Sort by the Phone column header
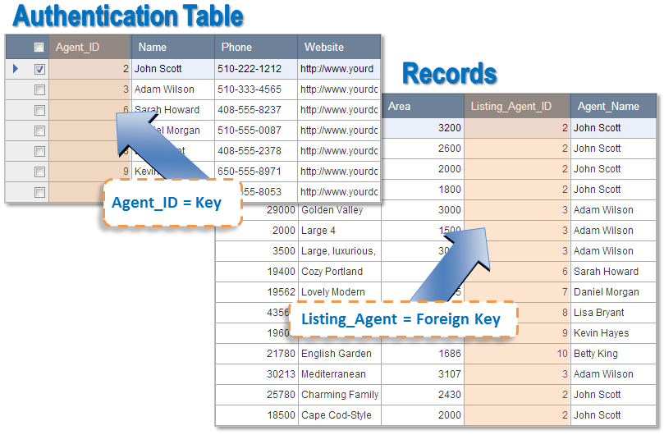The height and width of the screenshot is (435, 664). click(x=256, y=47)
